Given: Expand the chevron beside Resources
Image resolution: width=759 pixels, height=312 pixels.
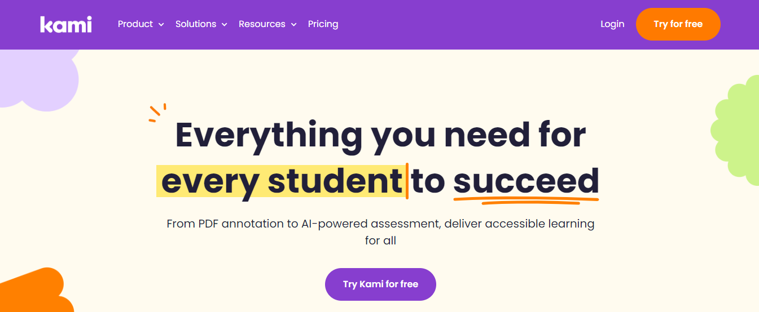Looking at the screenshot, I should pos(293,25).
